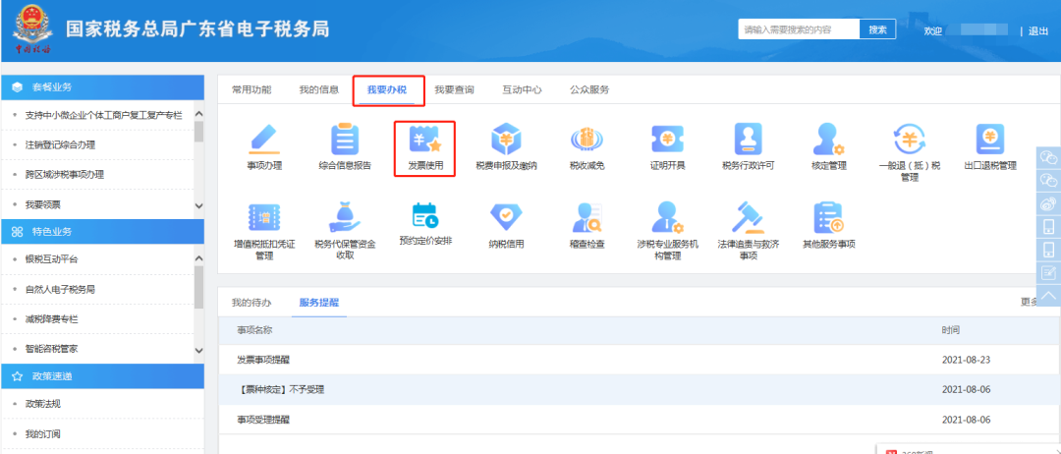Switch to the 常用功能 tab
This screenshot has height=454, width=1061.
coord(251,89)
